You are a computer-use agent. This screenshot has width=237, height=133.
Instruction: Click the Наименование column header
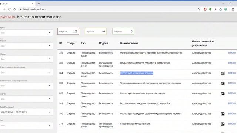point(129,43)
